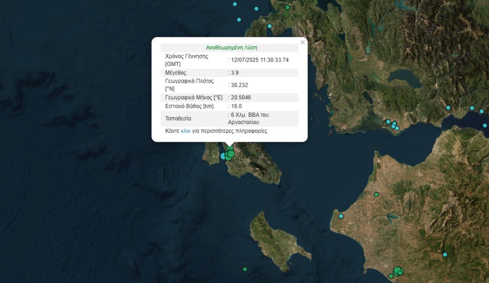Screen dimensions: 489x283
Task: Click the 'Αναθεωρημένη Λύση' popup header
Action: (232, 48)
